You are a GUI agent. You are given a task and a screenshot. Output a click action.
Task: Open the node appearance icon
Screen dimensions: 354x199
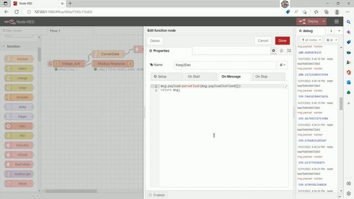pyautogui.click(x=289, y=51)
